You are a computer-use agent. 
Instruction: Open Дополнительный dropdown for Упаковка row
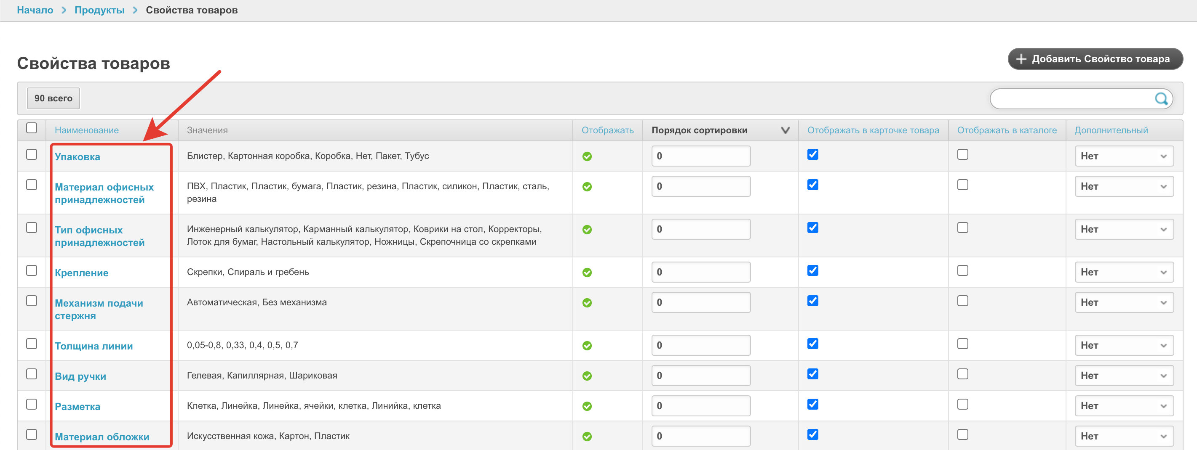1124,156
